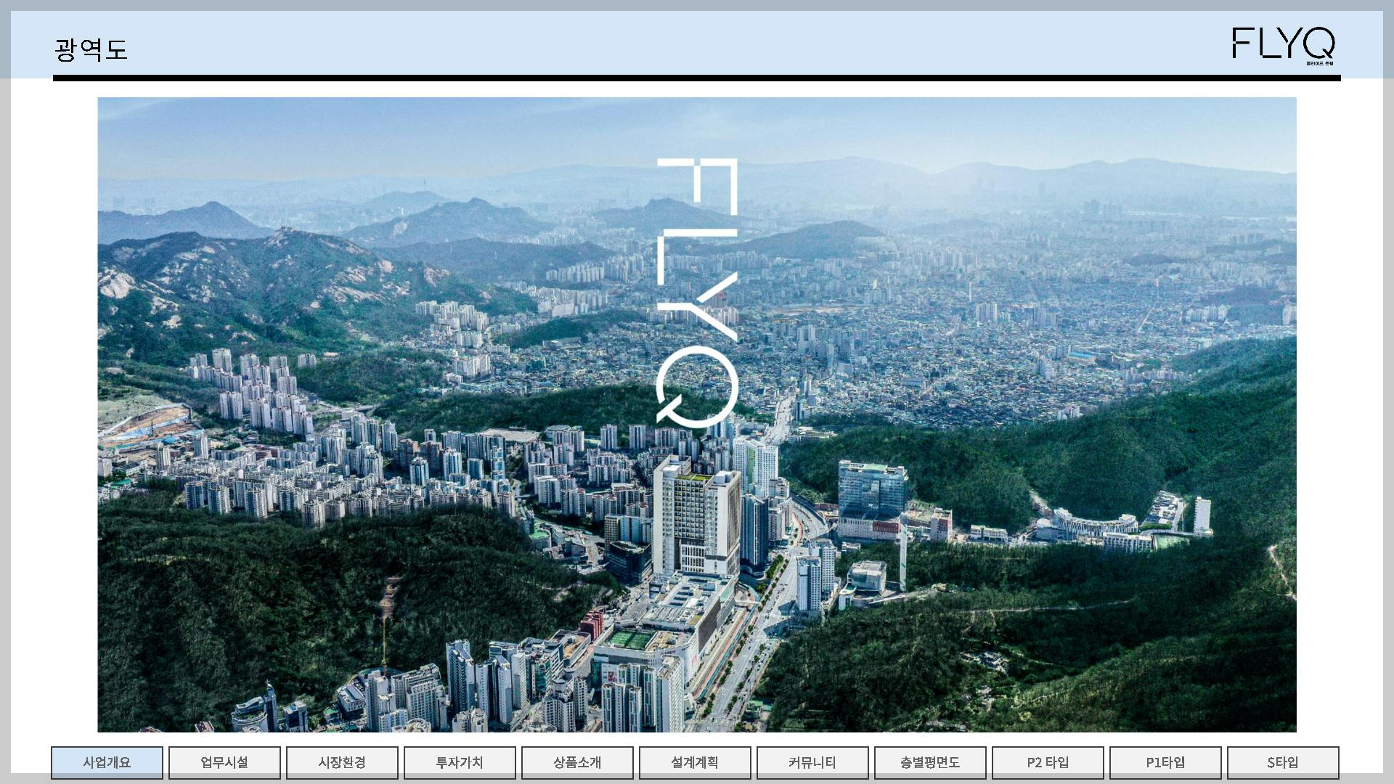Switch to the S타입 tab

[x=1283, y=762]
